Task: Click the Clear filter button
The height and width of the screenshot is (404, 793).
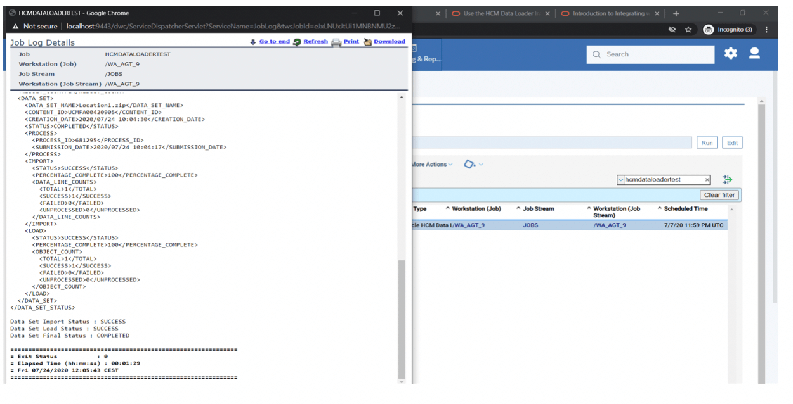Action: coord(719,195)
